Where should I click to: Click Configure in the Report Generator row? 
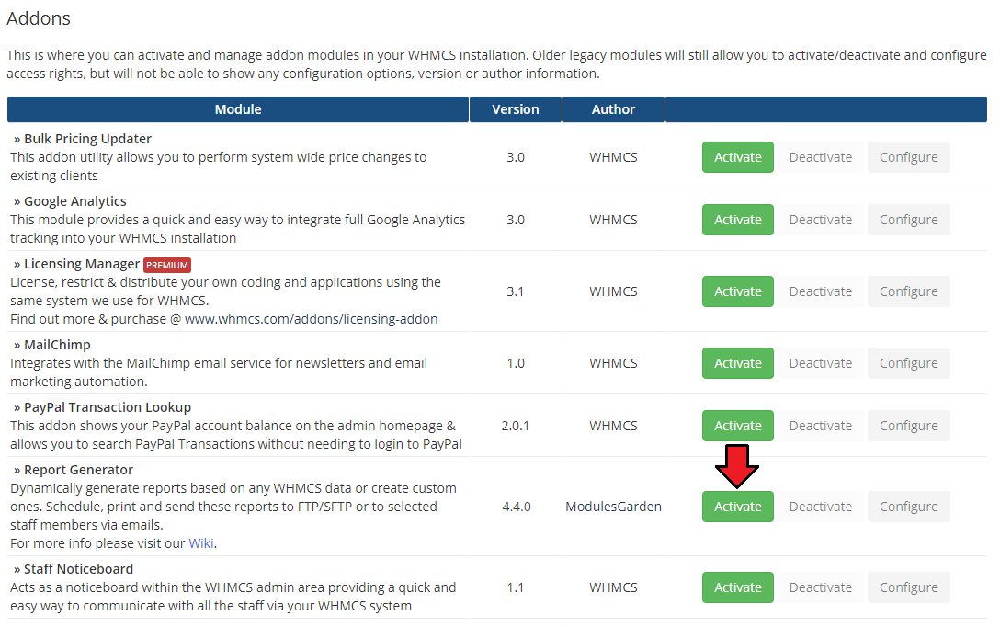pos(909,507)
